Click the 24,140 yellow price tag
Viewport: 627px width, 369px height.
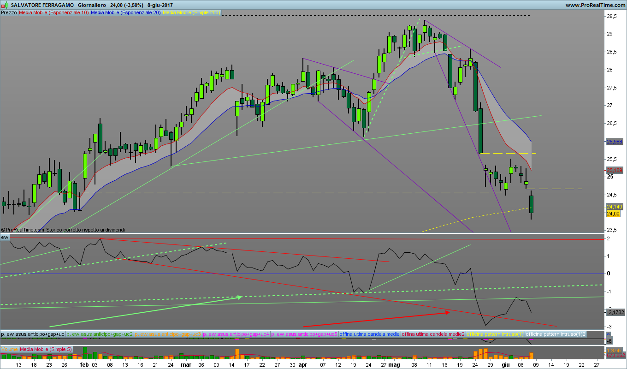point(615,207)
